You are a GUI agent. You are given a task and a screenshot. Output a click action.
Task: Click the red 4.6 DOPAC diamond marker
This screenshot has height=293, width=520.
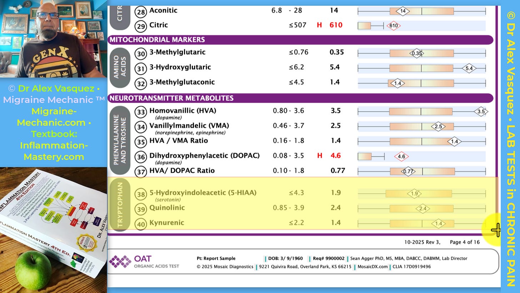click(x=401, y=156)
